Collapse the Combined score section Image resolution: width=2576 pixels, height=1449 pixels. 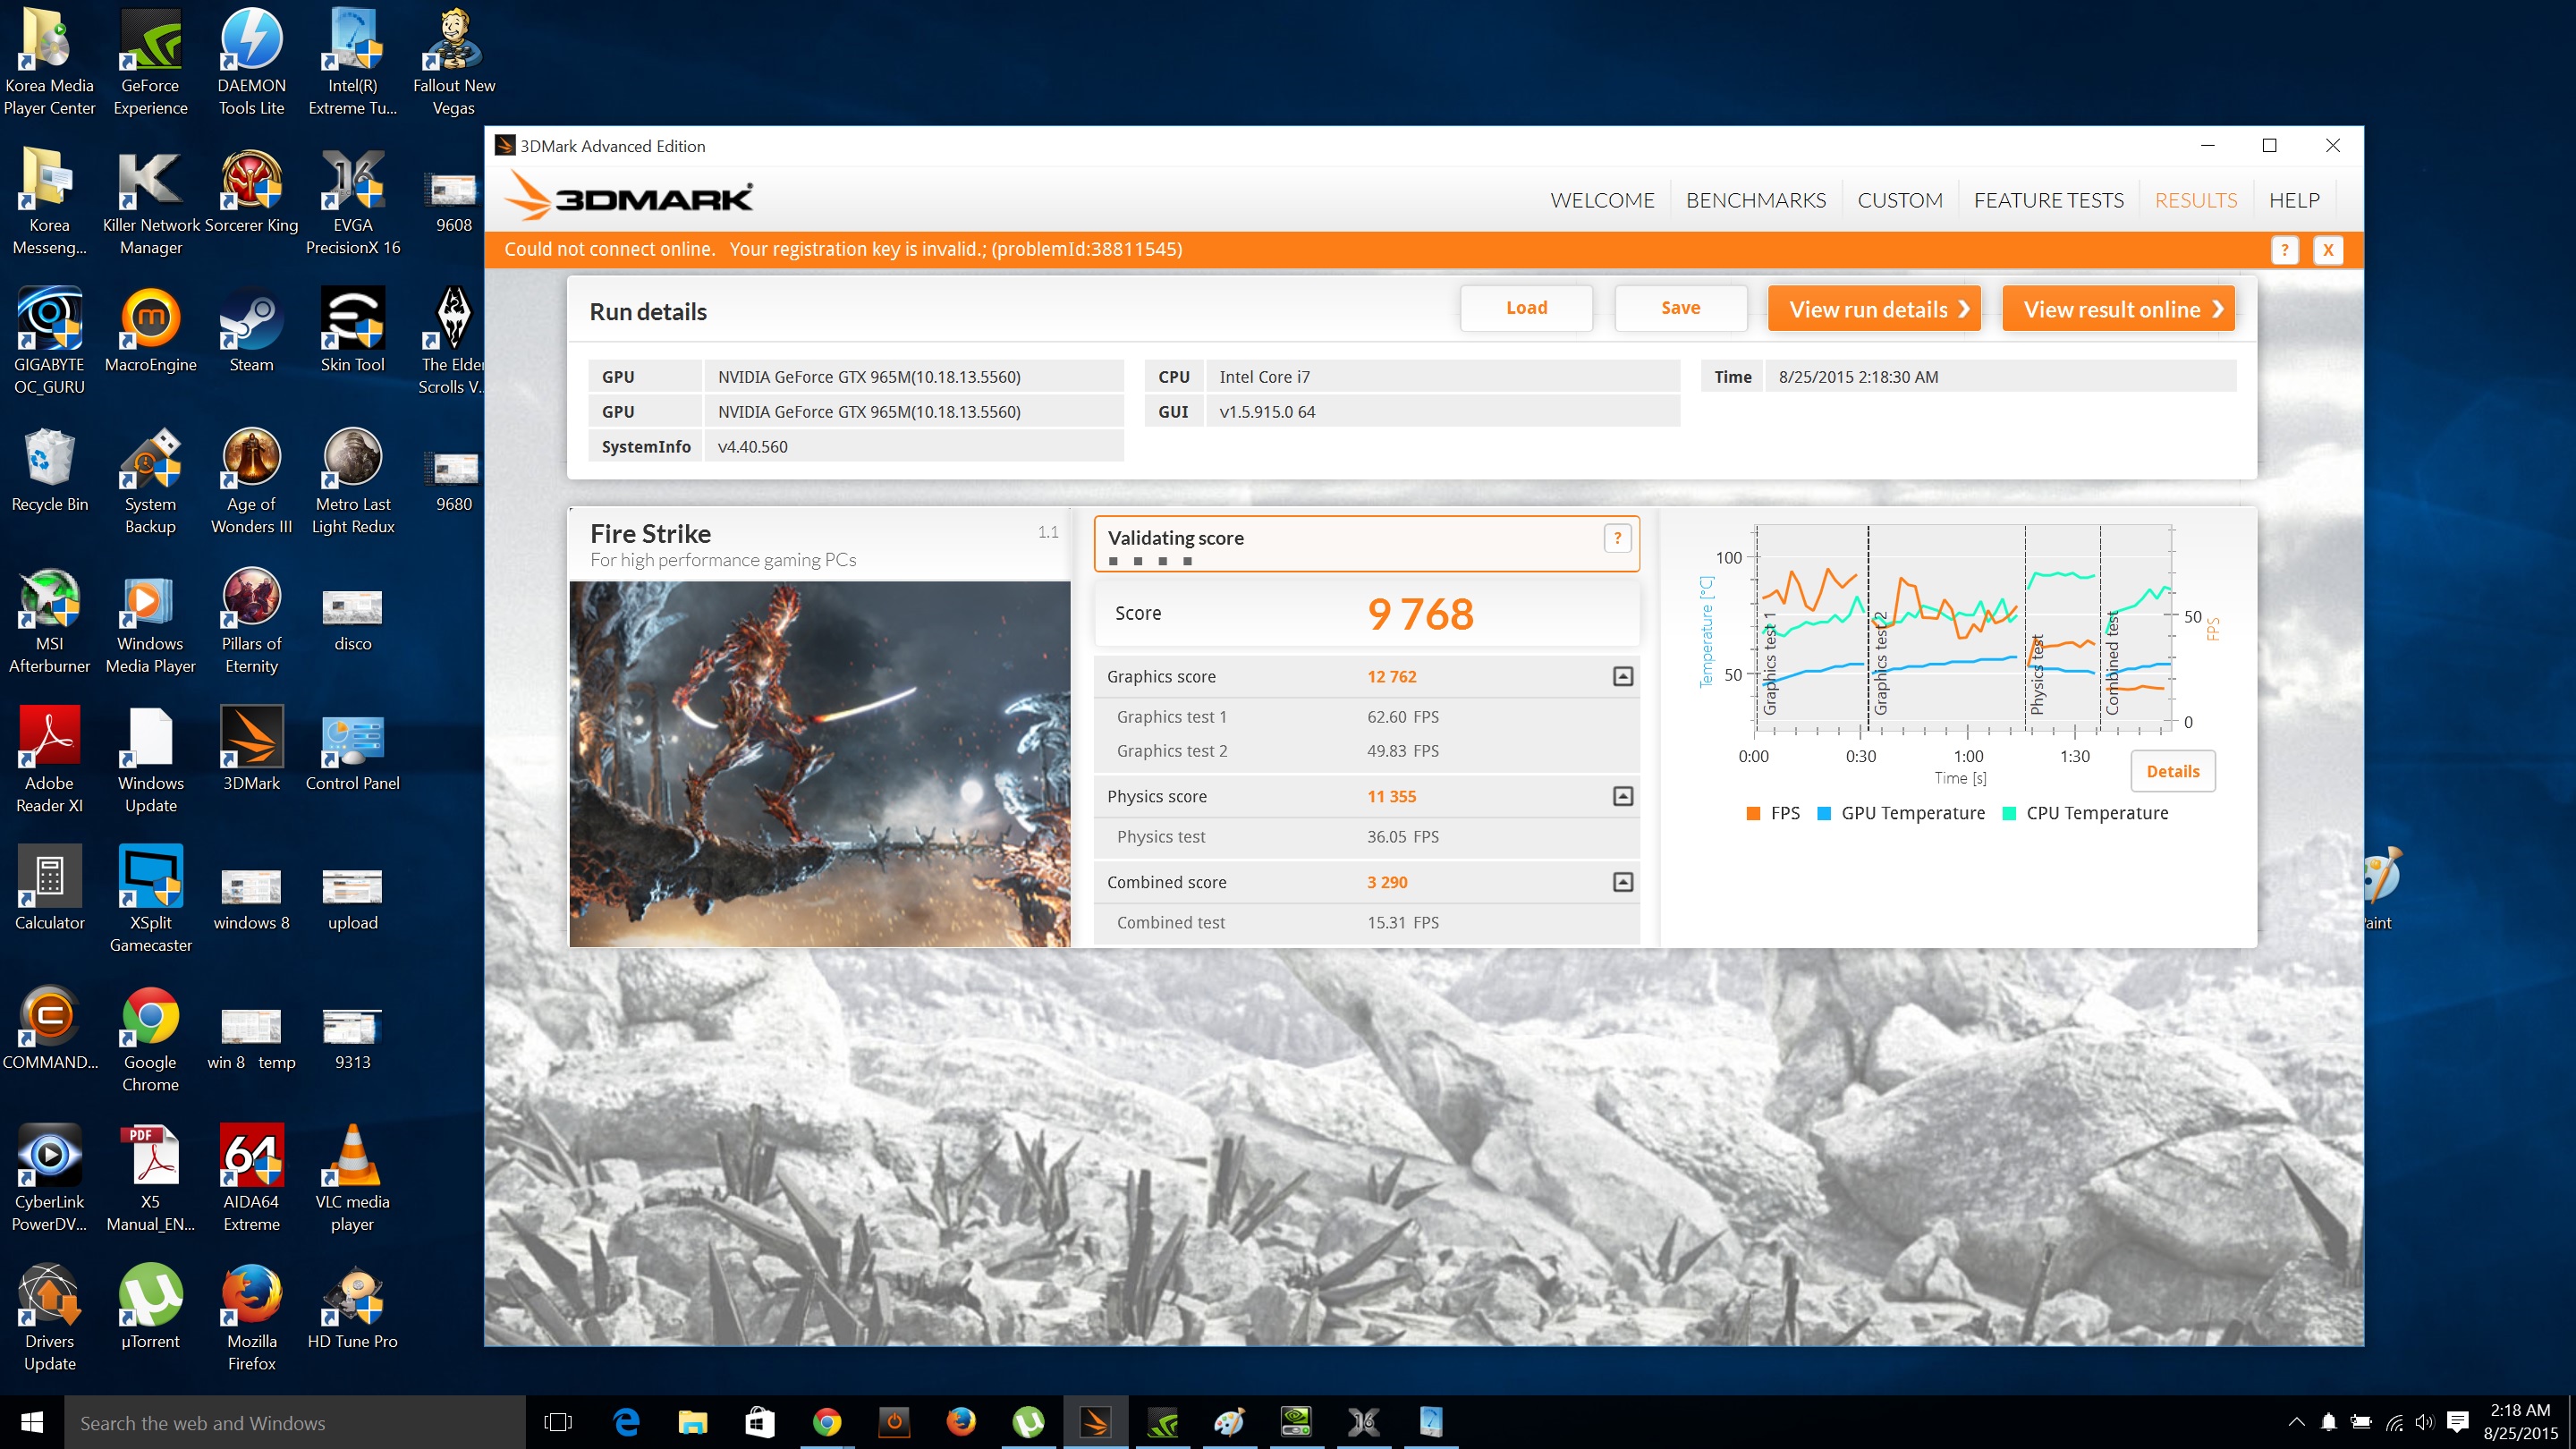click(x=1623, y=882)
